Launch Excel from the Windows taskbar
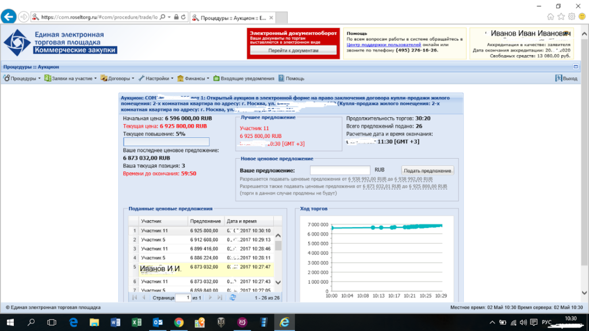 coord(136,322)
